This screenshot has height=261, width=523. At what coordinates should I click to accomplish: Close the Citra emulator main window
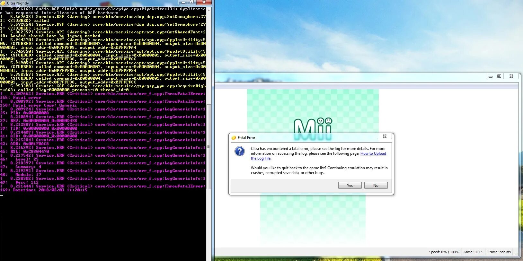click(511, 76)
